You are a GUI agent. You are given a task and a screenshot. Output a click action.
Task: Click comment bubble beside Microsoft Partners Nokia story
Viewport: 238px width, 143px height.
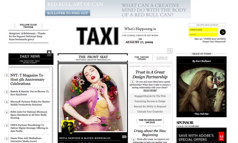tap(6, 102)
